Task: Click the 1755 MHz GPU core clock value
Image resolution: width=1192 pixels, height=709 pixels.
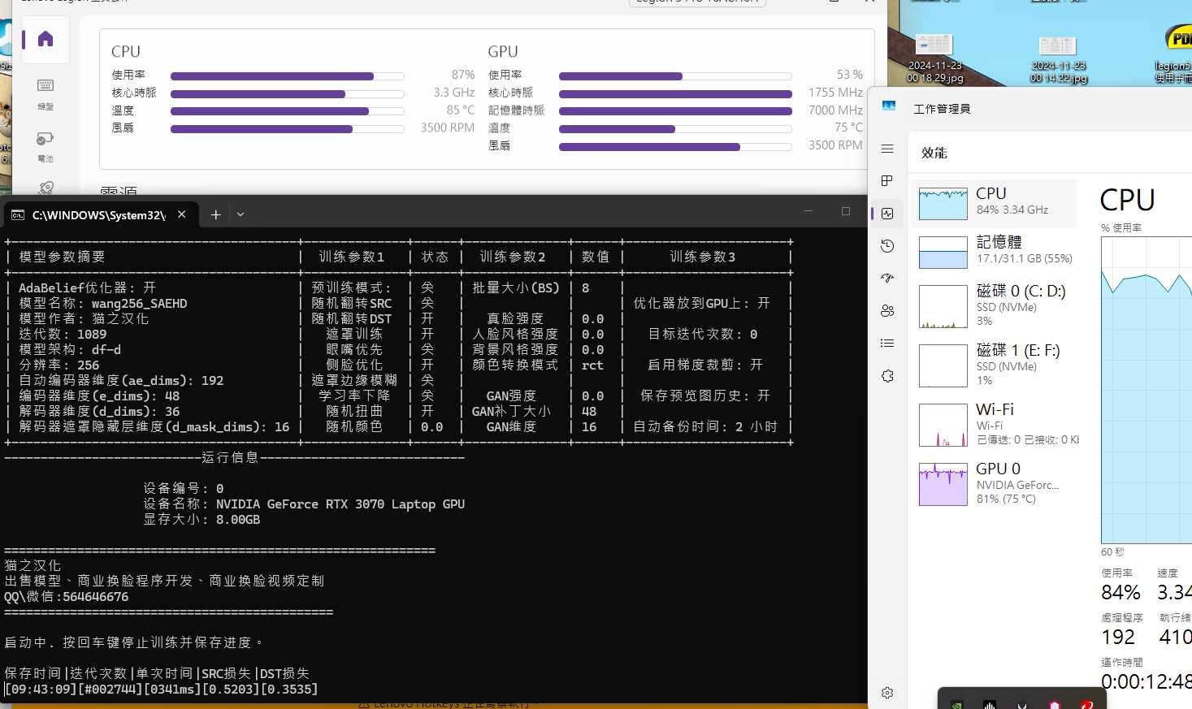Action: click(835, 93)
